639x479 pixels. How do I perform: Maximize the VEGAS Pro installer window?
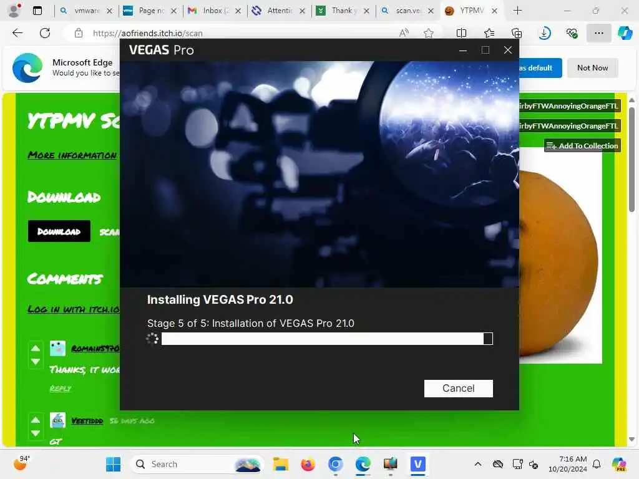pos(485,50)
